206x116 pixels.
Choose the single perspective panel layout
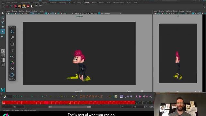tap(3, 51)
